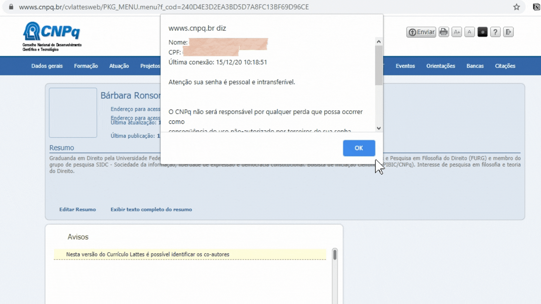Screen dimensions: 541x304
Task: Click the dialog scrollbar down arrow
Action: click(379, 128)
